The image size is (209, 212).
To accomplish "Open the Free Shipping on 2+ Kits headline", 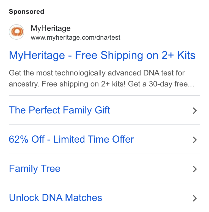I will 102,55.
